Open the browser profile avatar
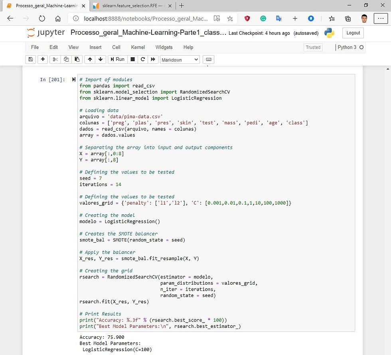The height and width of the screenshot is (355, 391). [364, 18]
